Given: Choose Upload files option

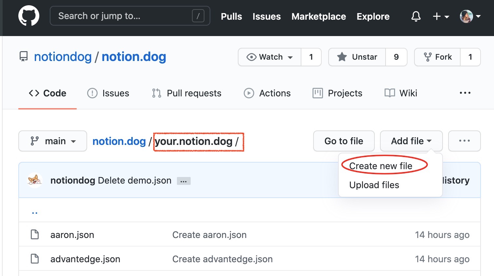Looking at the screenshot, I should [374, 185].
